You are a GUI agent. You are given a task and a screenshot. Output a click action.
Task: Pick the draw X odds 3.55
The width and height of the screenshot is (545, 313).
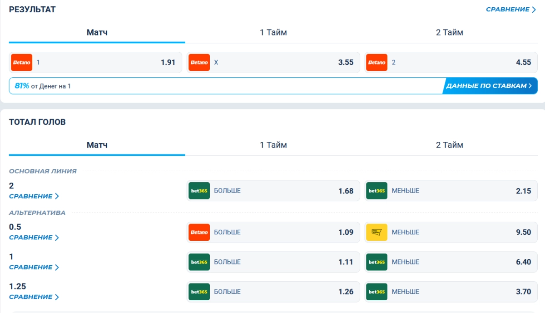point(273,63)
